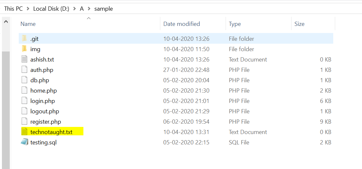Click the SQL File type of testing.sql
This screenshot has width=362, height=169.
[x=239, y=142]
